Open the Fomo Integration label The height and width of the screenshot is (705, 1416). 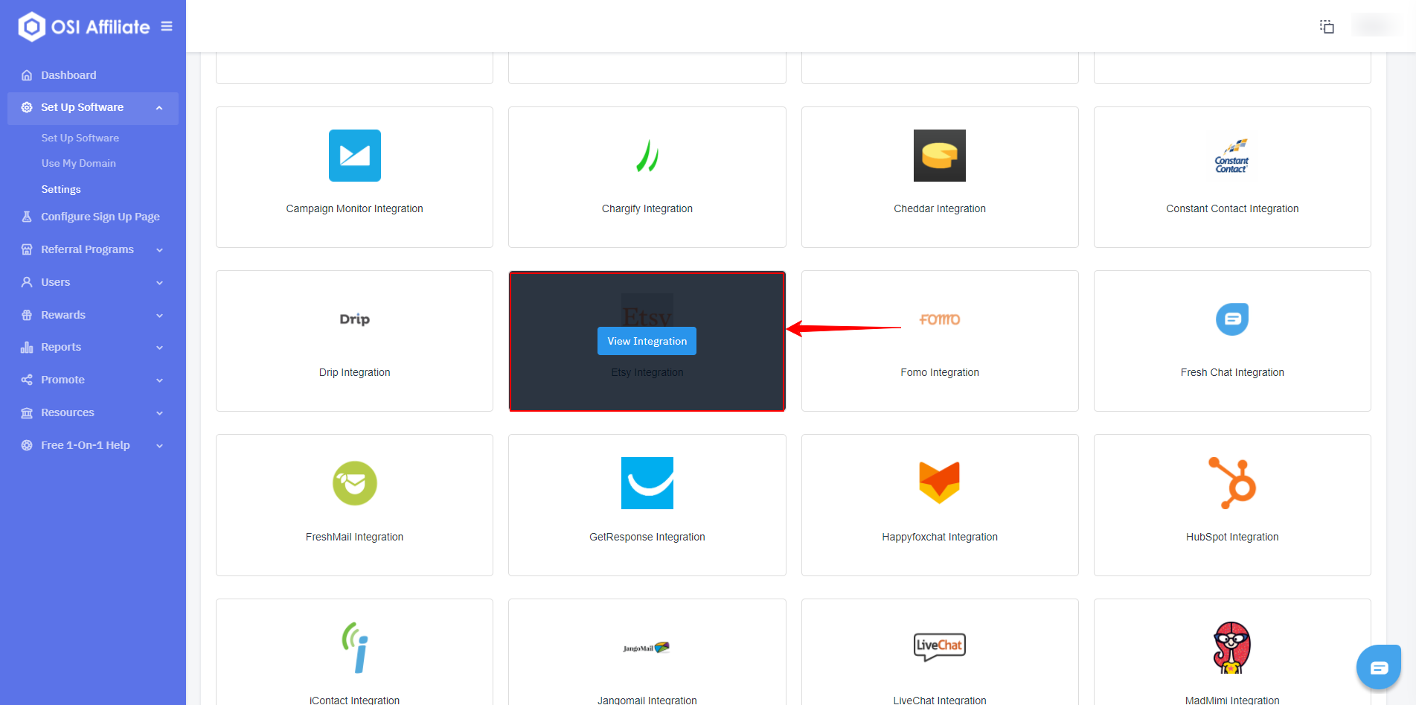[940, 372]
